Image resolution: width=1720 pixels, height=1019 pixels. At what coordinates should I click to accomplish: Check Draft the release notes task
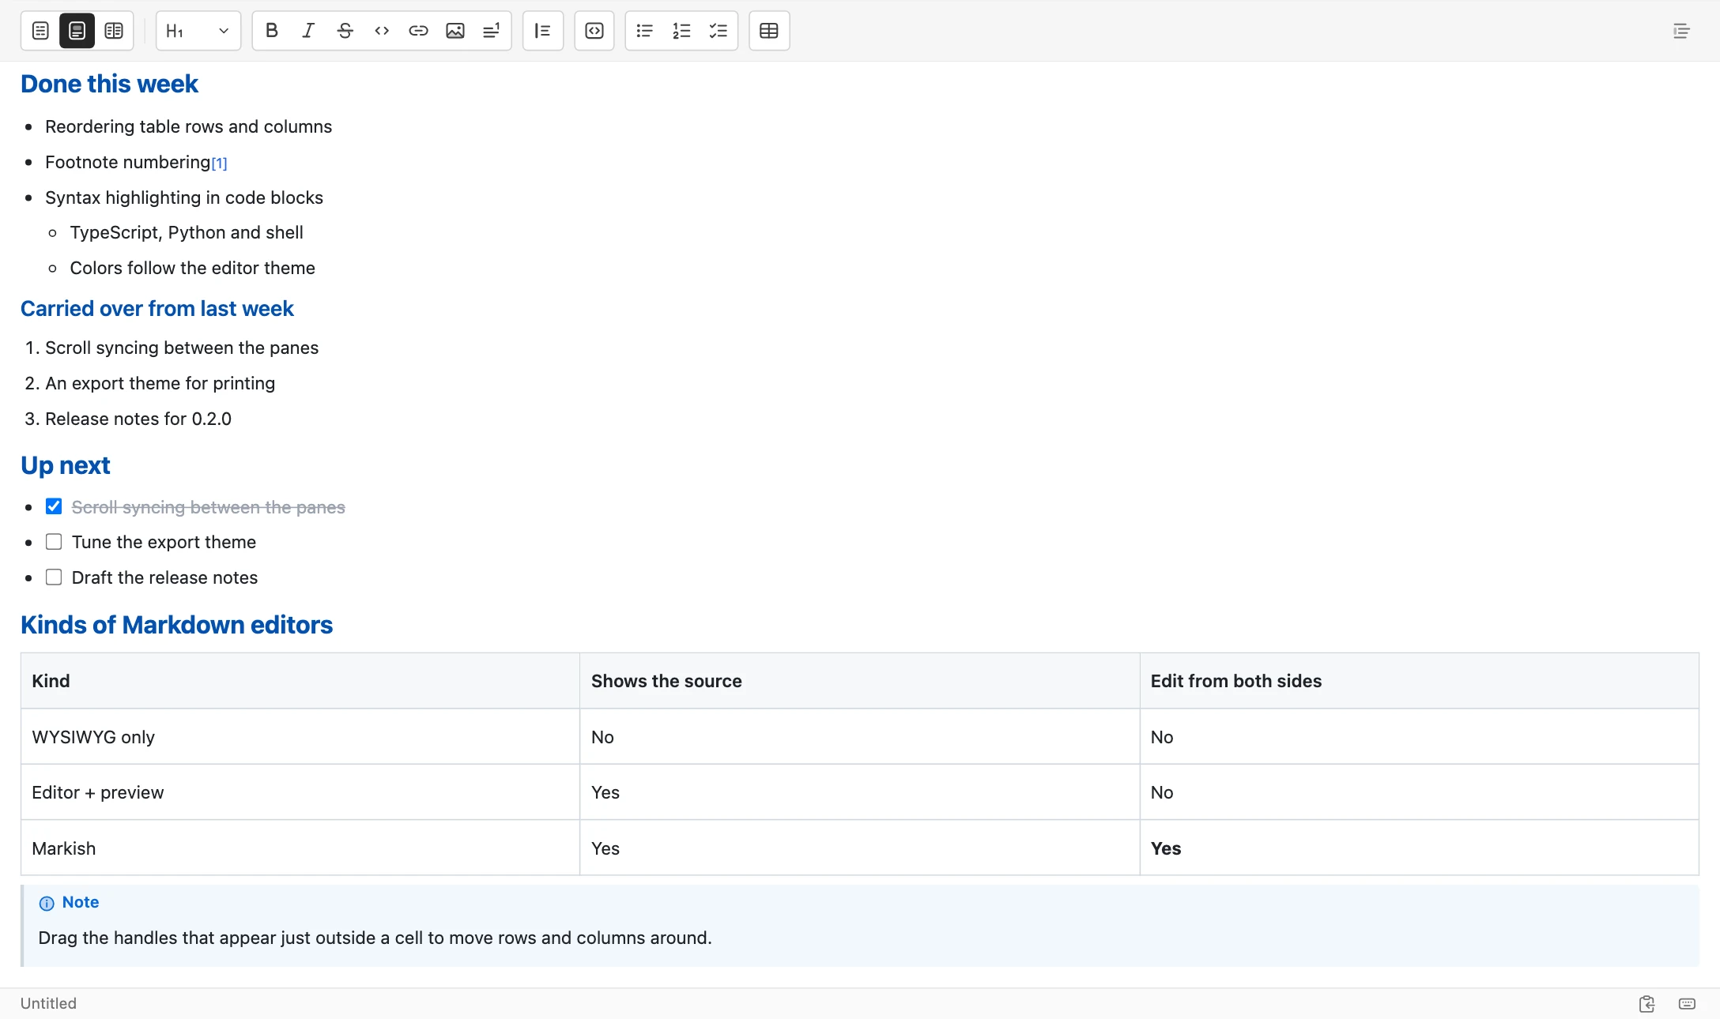(54, 577)
